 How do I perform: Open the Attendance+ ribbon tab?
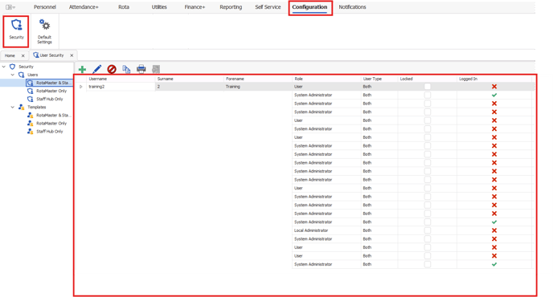pos(84,7)
